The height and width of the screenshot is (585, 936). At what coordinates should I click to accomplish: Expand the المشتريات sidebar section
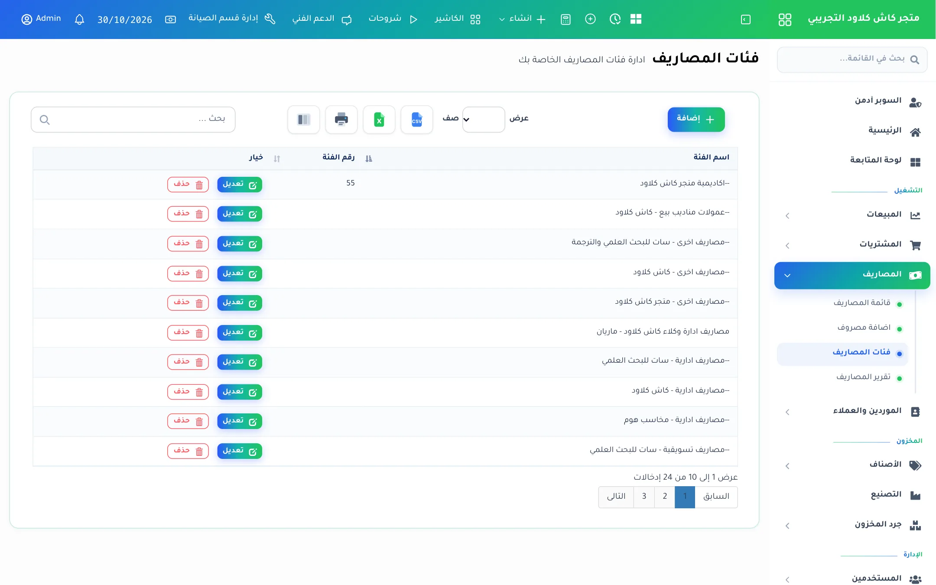pos(852,245)
